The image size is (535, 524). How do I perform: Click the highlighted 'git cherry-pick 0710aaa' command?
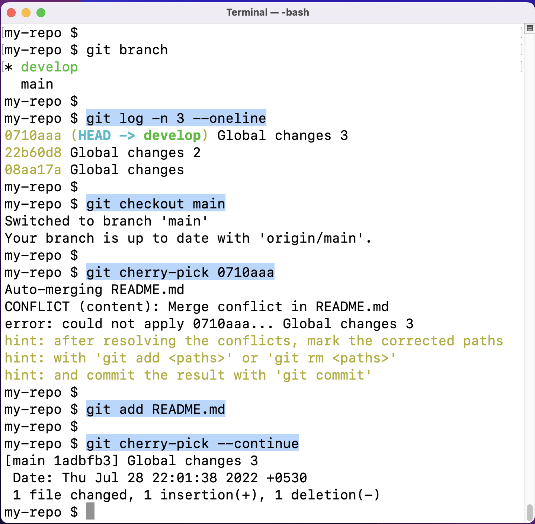(180, 272)
